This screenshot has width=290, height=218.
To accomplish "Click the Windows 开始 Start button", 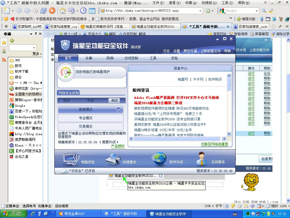I will click(x=13, y=213).
